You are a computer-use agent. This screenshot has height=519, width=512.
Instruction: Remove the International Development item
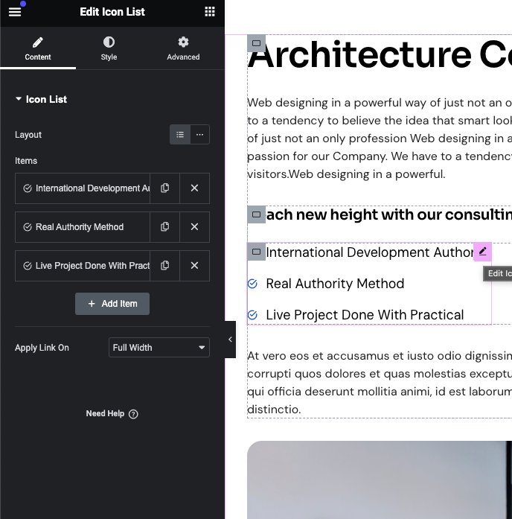point(194,188)
